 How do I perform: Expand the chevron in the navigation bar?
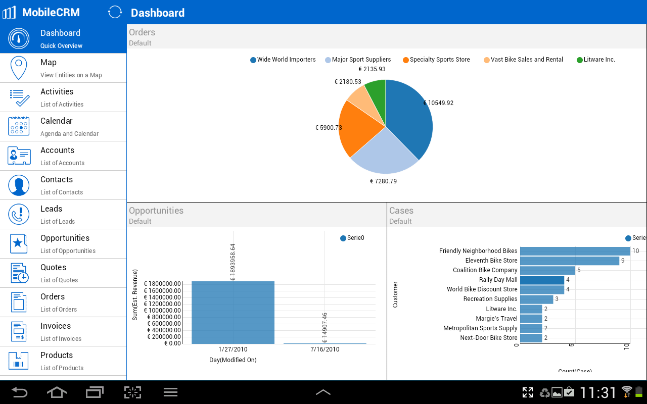click(323, 392)
